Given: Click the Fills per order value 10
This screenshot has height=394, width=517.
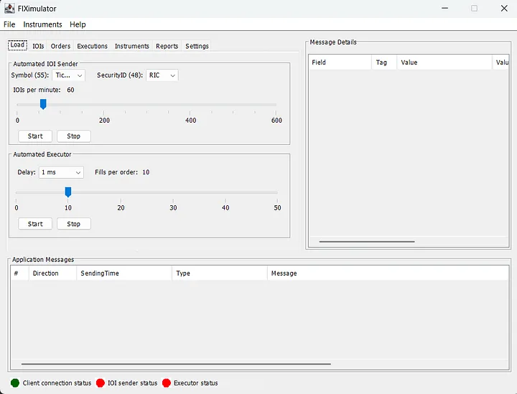Looking at the screenshot, I should (146, 172).
